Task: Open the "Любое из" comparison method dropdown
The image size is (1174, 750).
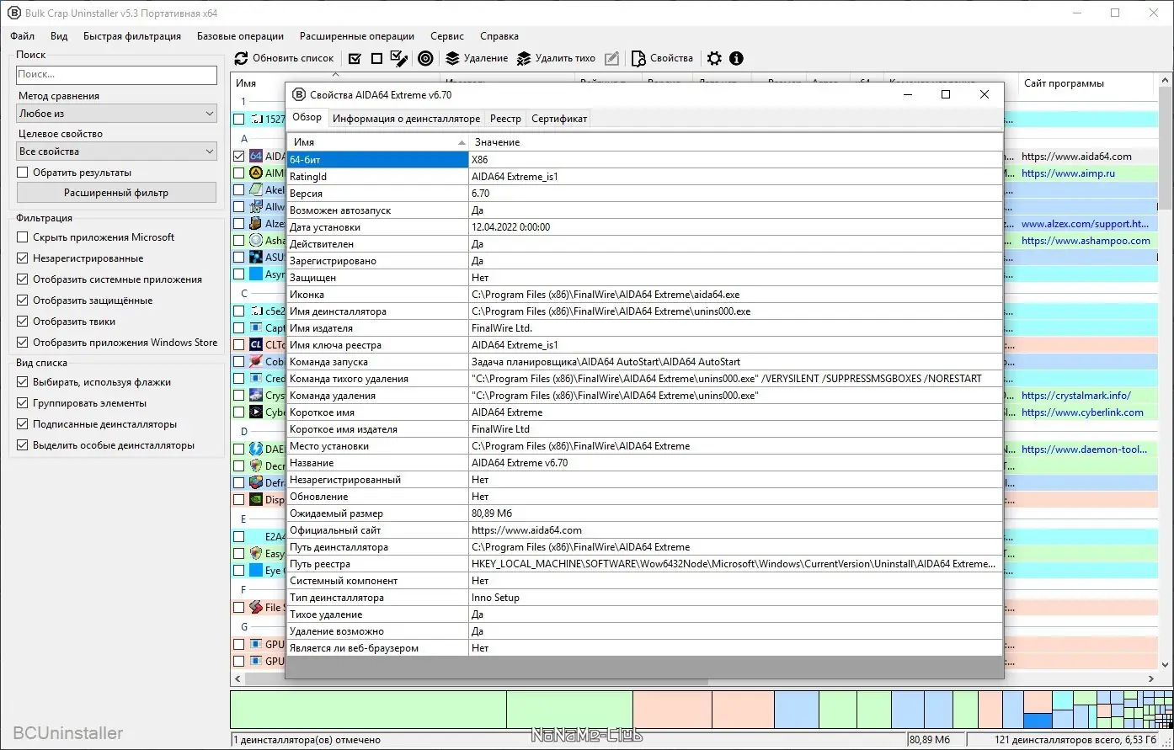Action: pos(116,113)
